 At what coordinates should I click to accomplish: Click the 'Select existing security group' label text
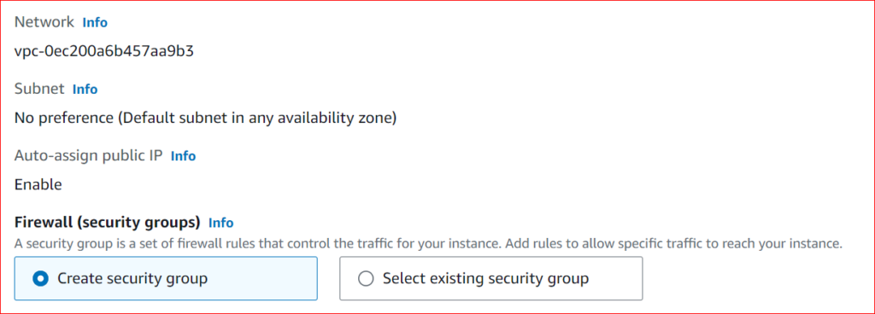[x=485, y=278]
